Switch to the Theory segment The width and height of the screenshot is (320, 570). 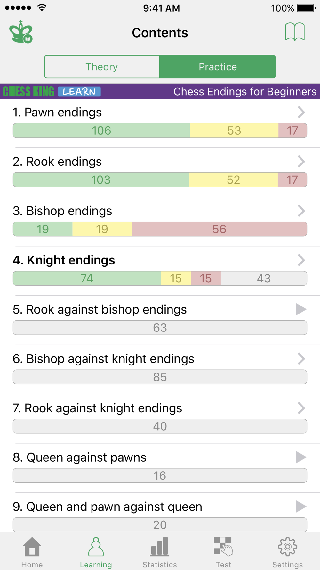coord(102,67)
